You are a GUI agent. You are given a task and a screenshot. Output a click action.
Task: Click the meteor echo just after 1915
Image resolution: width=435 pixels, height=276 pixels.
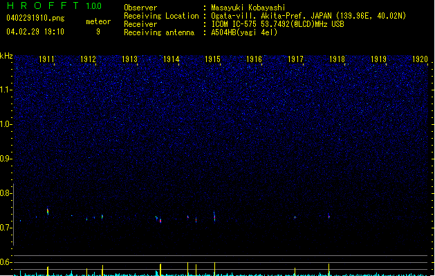(214, 217)
